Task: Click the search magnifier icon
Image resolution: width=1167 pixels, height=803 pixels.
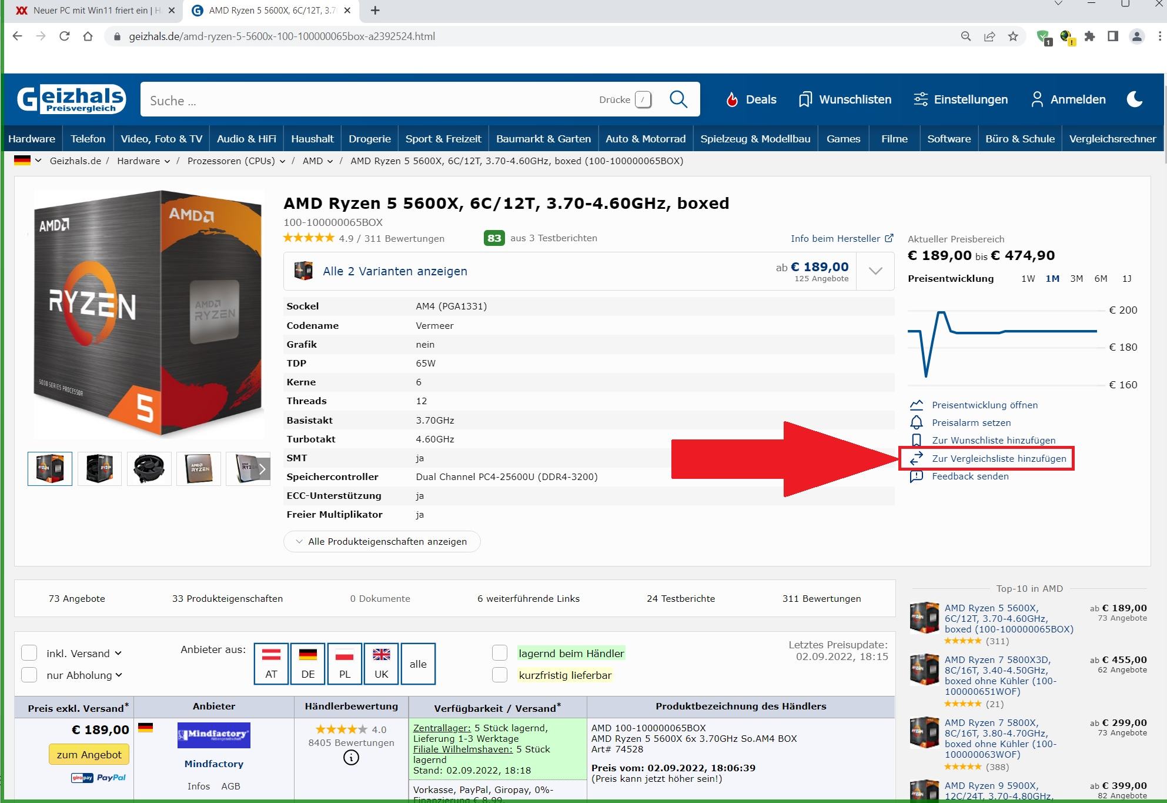Action: pyautogui.click(x=678, y=99)
